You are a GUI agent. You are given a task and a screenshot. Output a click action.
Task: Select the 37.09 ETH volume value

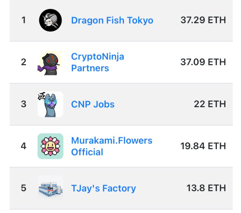[203, 62]
